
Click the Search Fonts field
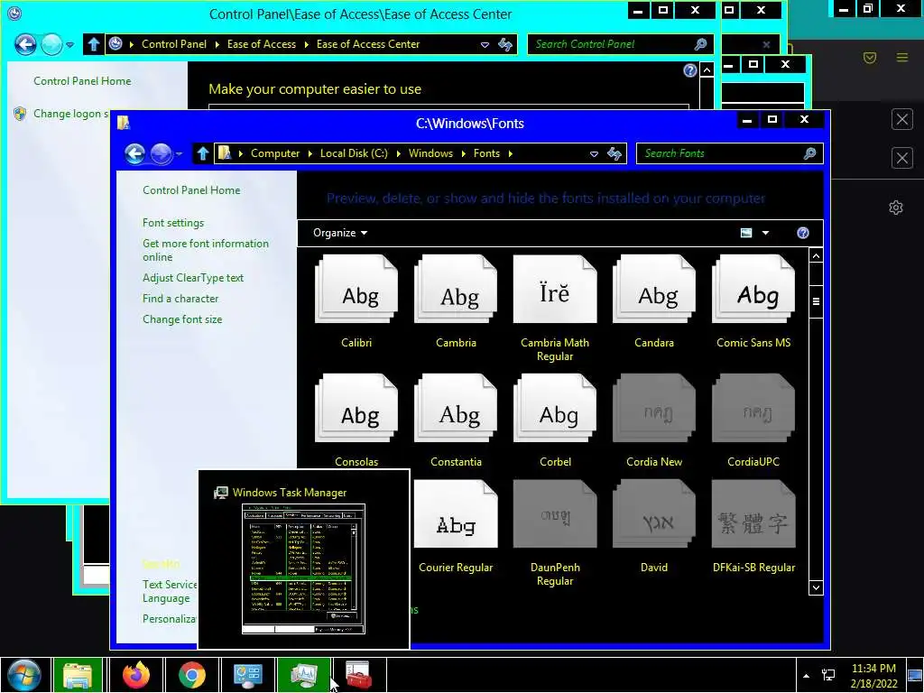(729, 153)
